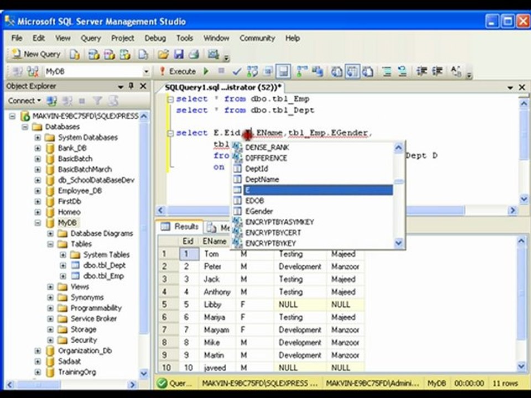531x398 pixels.
Task: Select the Organization_Db database
Action: coord(85,350)
